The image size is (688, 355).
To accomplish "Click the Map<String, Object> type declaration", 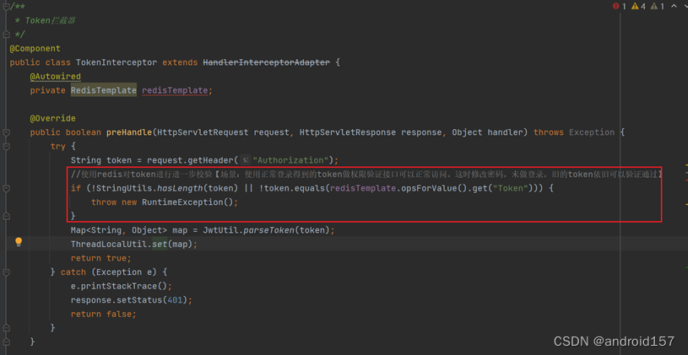I will coord(119,230).
